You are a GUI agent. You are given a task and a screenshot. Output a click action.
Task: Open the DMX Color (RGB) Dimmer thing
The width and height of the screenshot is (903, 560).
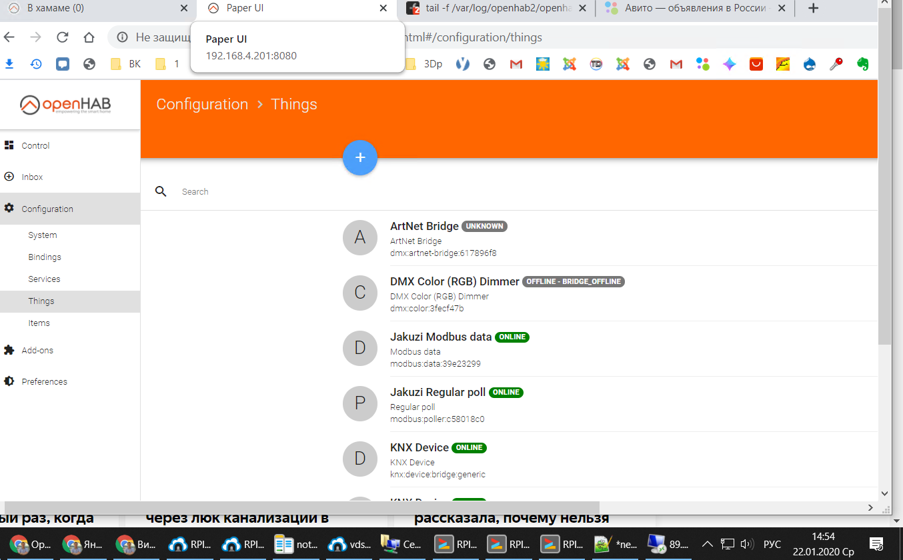pyautogui.click(x=455, y=281)
